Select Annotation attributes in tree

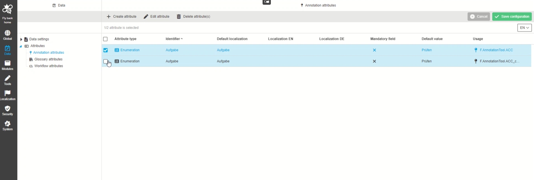coord(49,53)
